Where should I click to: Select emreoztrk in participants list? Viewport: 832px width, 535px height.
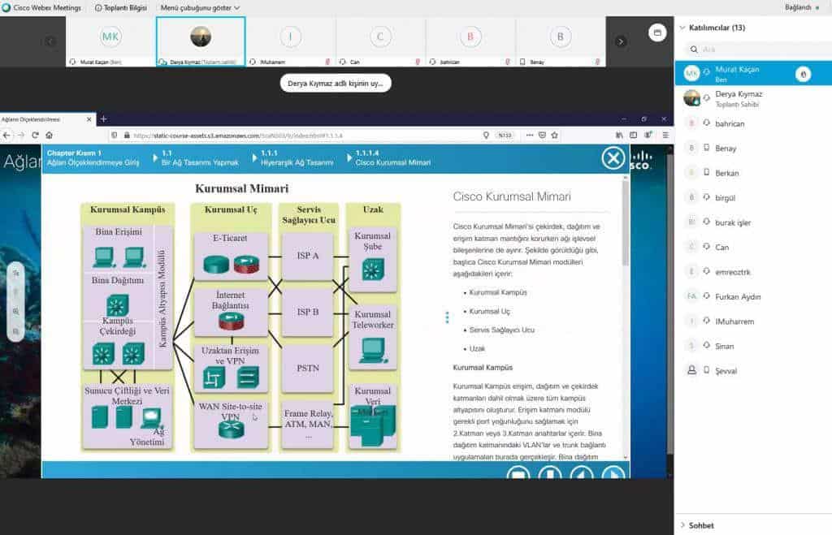[753, 272]
